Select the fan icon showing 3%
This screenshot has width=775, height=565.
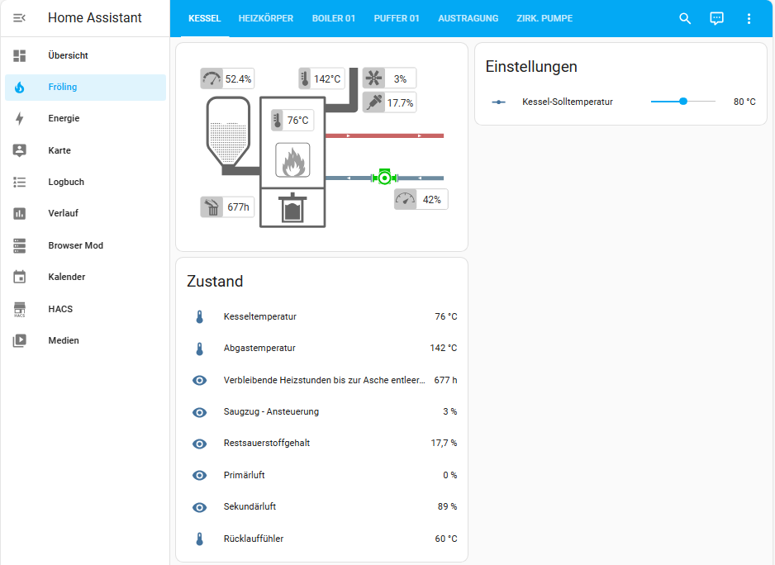[x=375, y=78]
